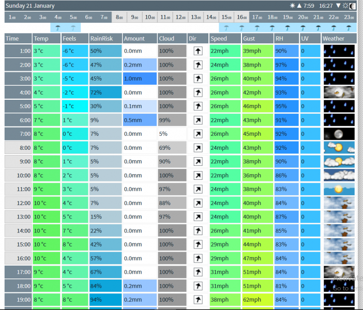Click the 14:00 time cell in table
This screenshot has width=363, height=310.
[x=18, y=230]
